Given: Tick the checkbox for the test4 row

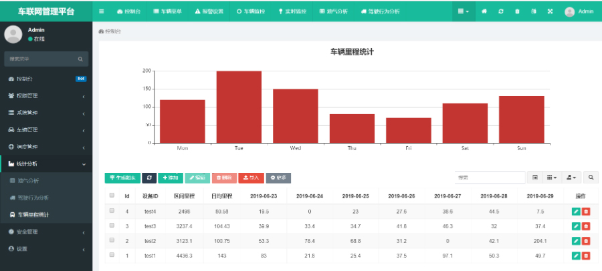Looking at the screenshot, I should [112, 211].
